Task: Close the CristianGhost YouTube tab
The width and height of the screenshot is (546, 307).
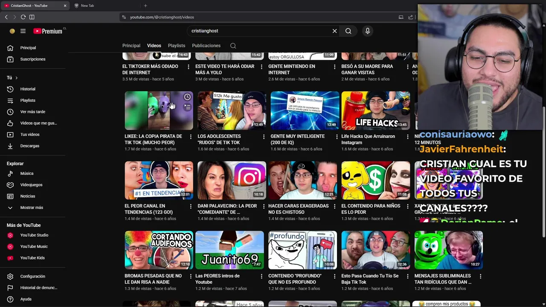Action: [65, 6]
